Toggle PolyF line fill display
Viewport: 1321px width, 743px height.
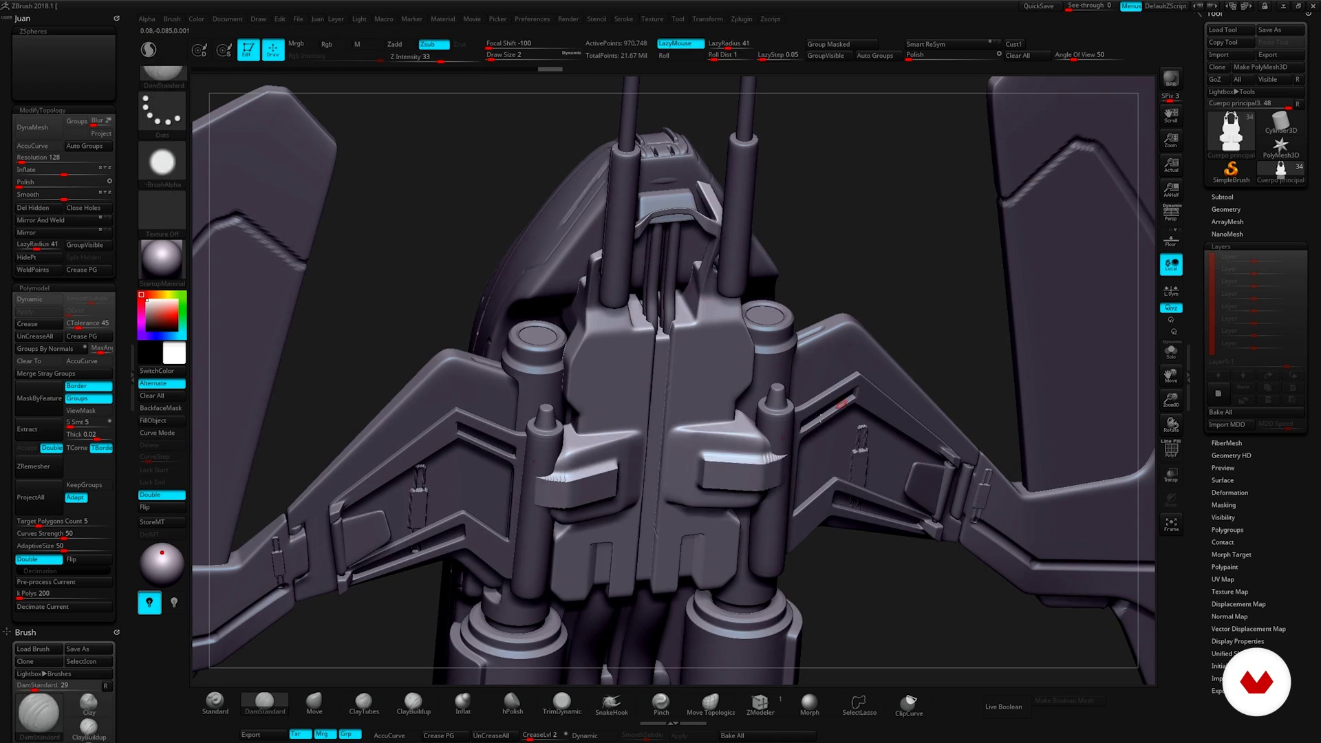pos(1171,449)
